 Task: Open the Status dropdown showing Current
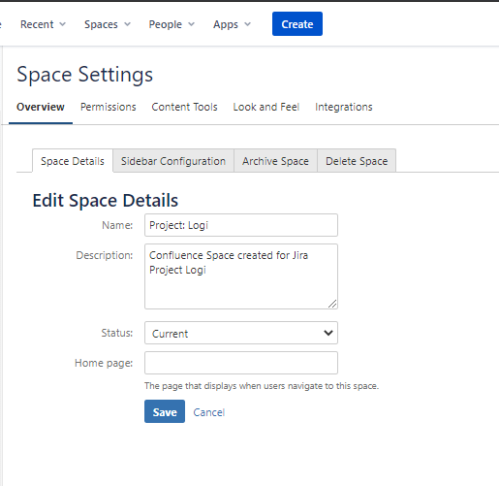pos(241,333)
